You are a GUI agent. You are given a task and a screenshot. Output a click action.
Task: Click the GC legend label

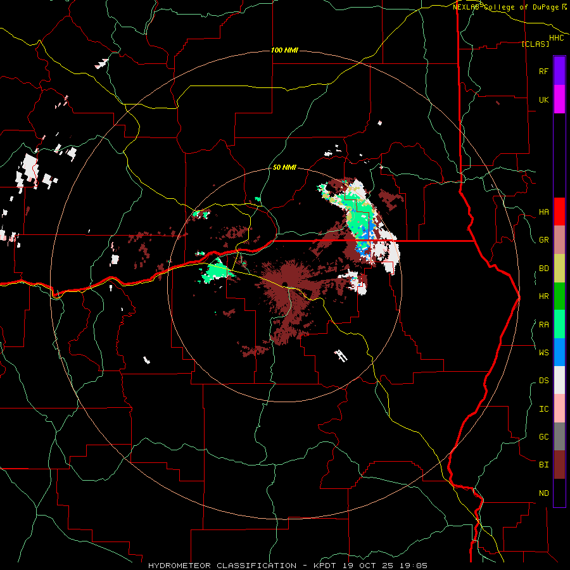click(x=543, y=436)
